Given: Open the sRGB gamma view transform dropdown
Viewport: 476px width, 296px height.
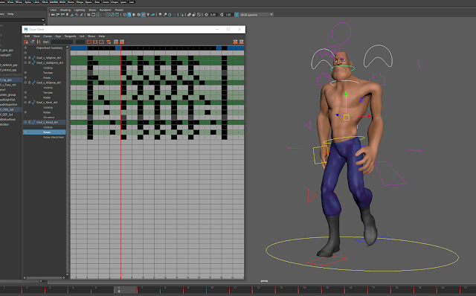Looking at the screenshot, I should (x=257, y=15).
